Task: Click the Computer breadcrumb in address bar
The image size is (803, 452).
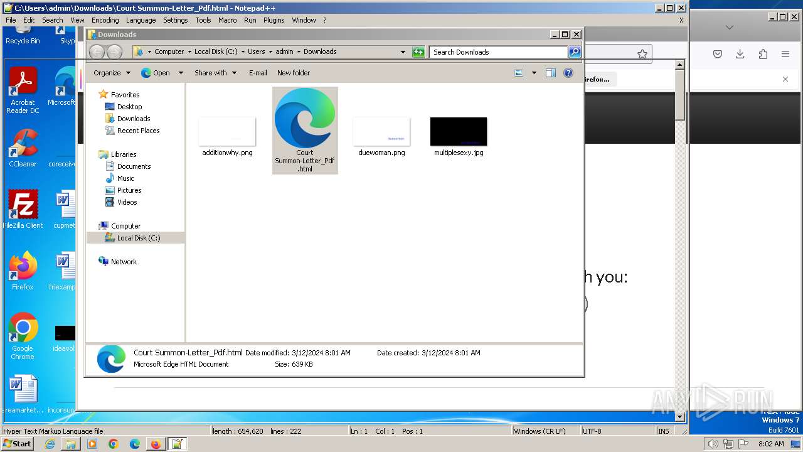Action: (169, 51)
